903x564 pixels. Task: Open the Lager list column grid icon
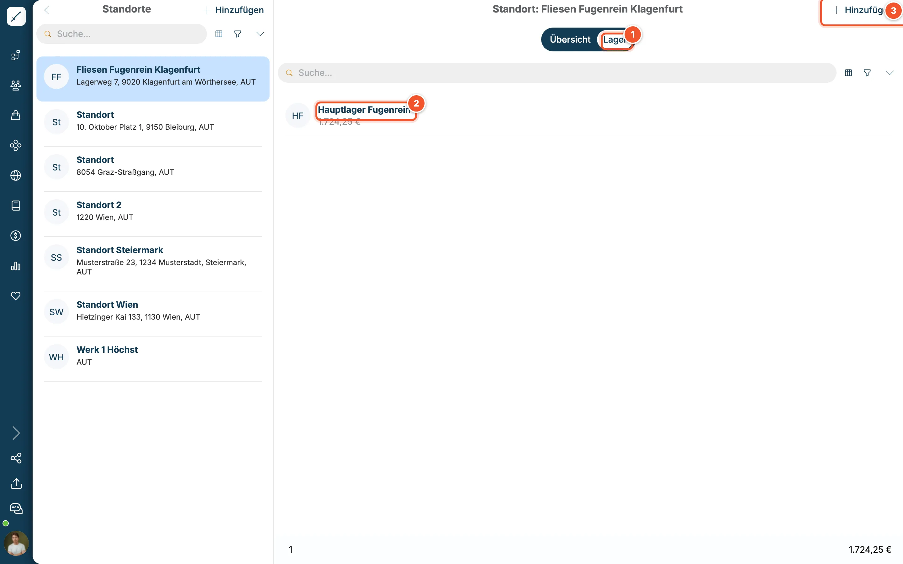(848, 73)
